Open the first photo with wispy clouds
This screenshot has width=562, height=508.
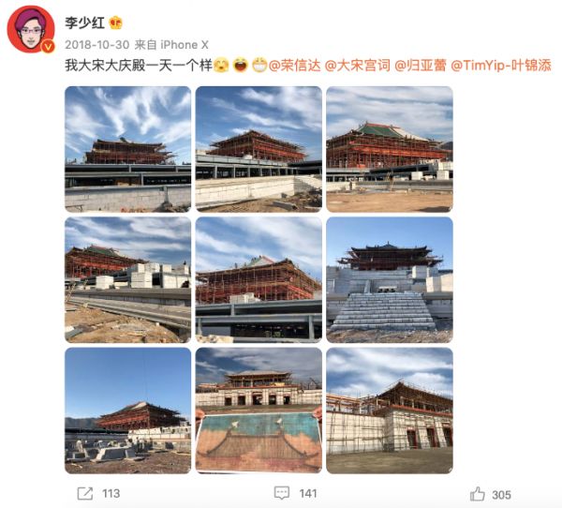(x=128, y=149)
